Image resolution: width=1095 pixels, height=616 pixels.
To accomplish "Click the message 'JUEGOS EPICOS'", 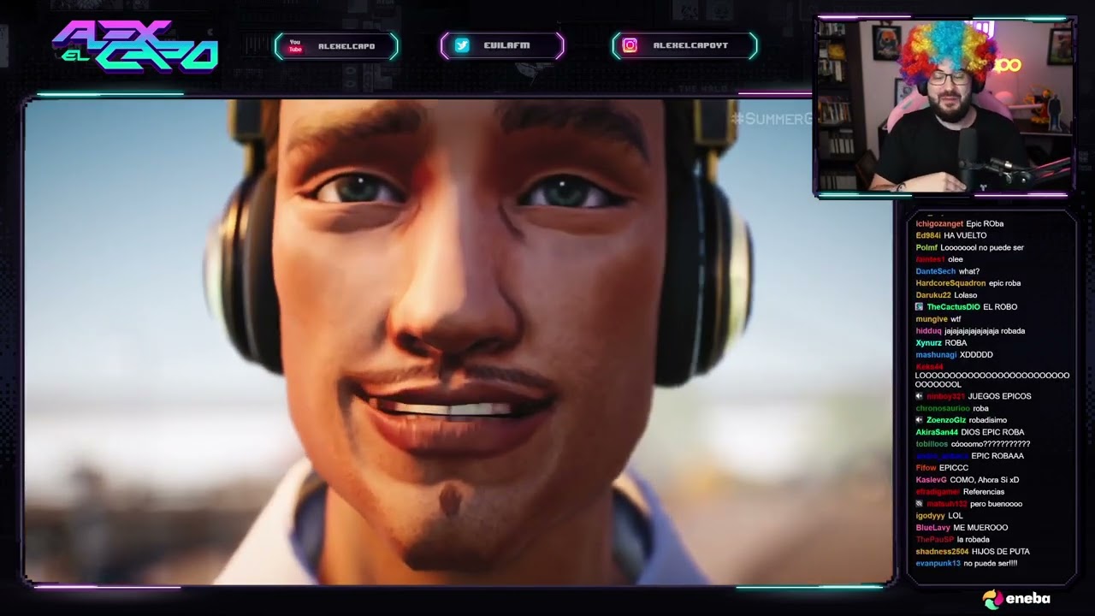I will (x=999, y=396).
